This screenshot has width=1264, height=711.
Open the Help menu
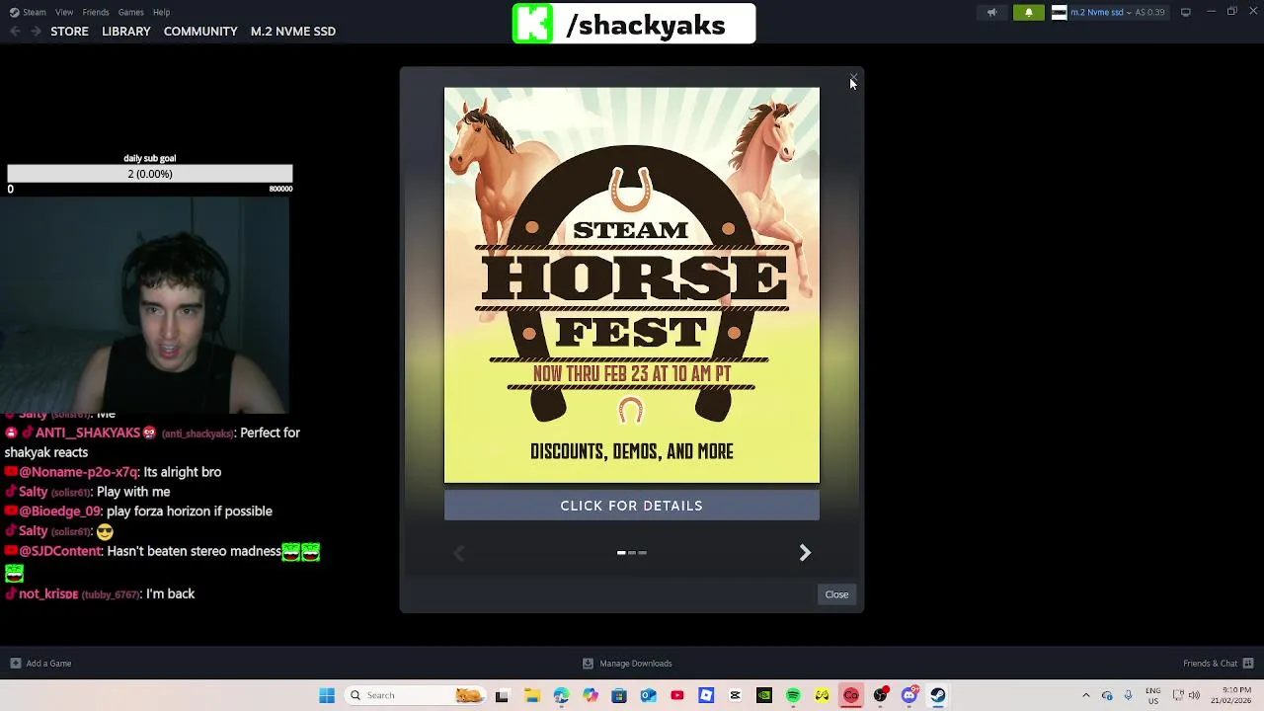tap(161, 12)
